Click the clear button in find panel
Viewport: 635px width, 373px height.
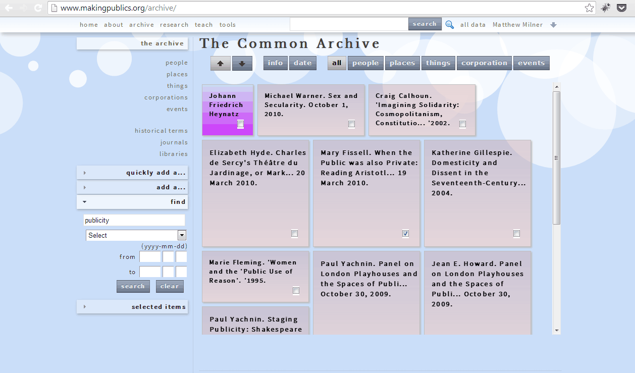pos(170,286)
